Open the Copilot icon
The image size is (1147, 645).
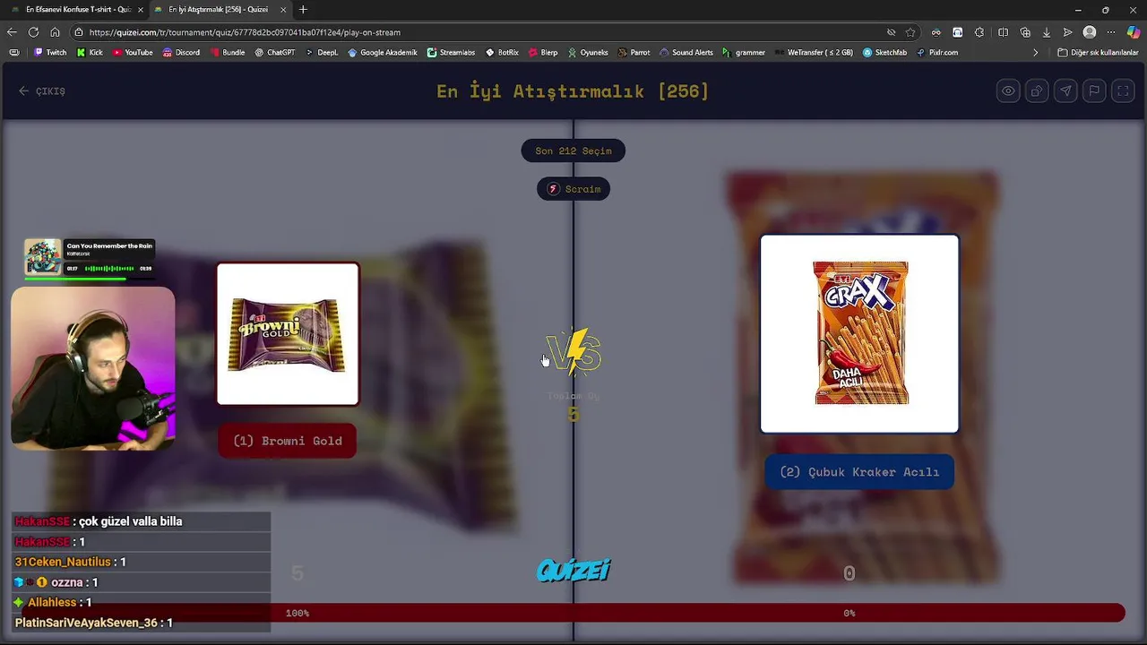pyautogui.click(x=1134, y=32)
